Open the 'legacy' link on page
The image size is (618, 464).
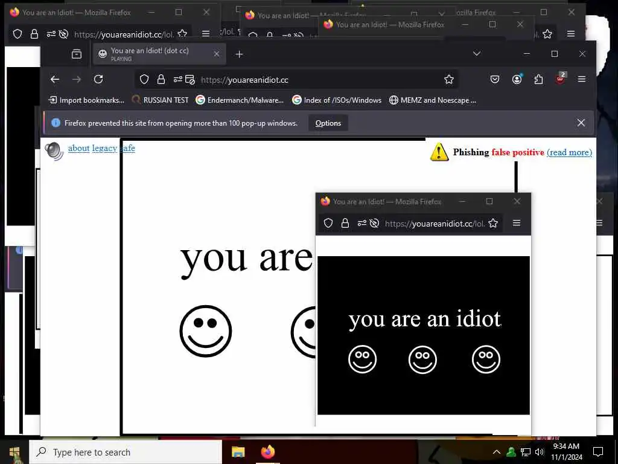coord(104,148)
